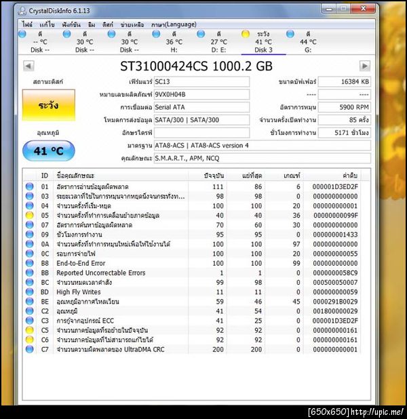Select the H: drive tab at 36 °C
Viewport: 407px width, 419px height.
coord(174,42)
